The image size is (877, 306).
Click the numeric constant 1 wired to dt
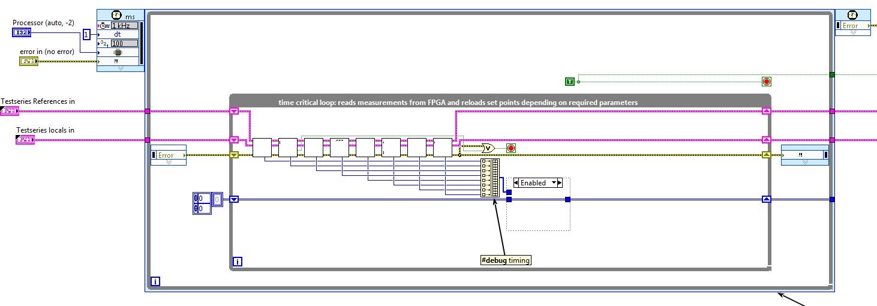[x=86, y=35]
